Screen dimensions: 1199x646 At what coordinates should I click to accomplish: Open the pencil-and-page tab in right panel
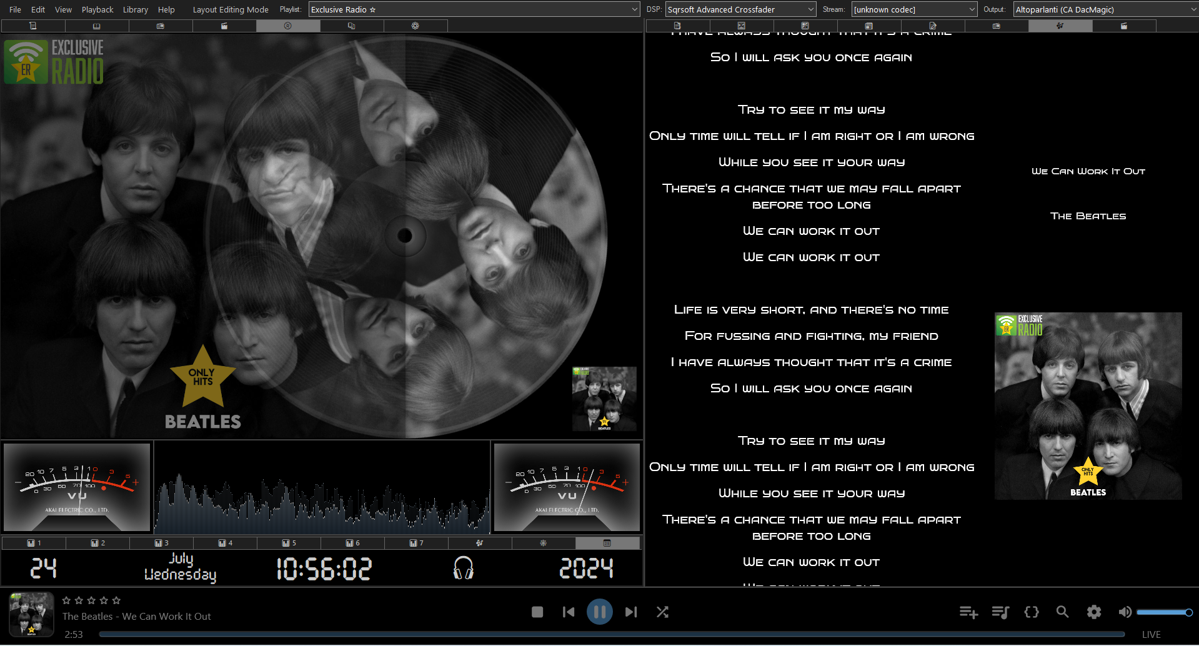(932, 26)
